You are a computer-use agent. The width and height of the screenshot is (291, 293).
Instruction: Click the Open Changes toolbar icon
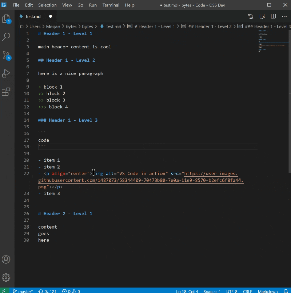point(251,16)
